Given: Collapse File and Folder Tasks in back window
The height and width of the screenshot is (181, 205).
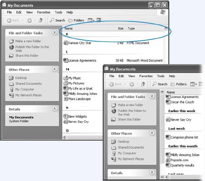Looking at the screenshot, I should tap(55, 32).
